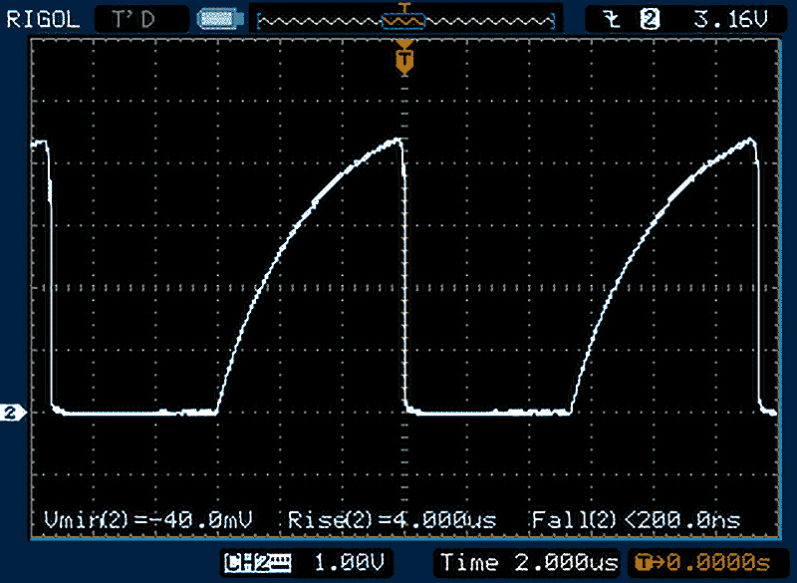Click the orange trigger offset 0.0000s readout
797x583 pixels.
[x=717, y=563]
